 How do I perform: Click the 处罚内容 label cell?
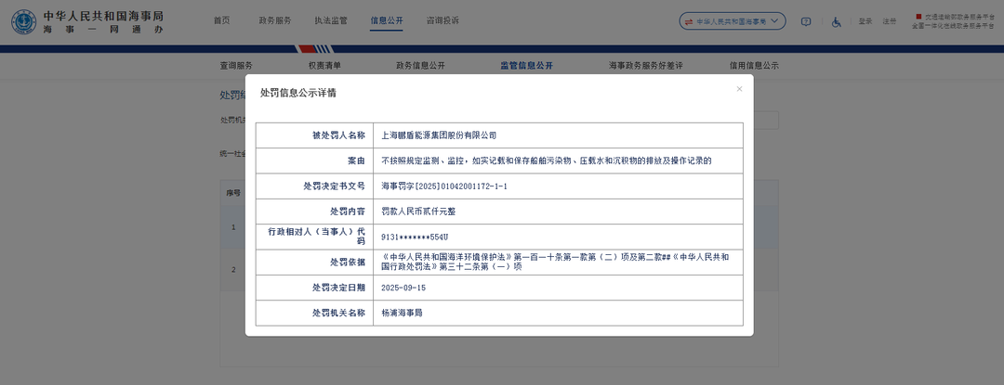coord(314,212)
